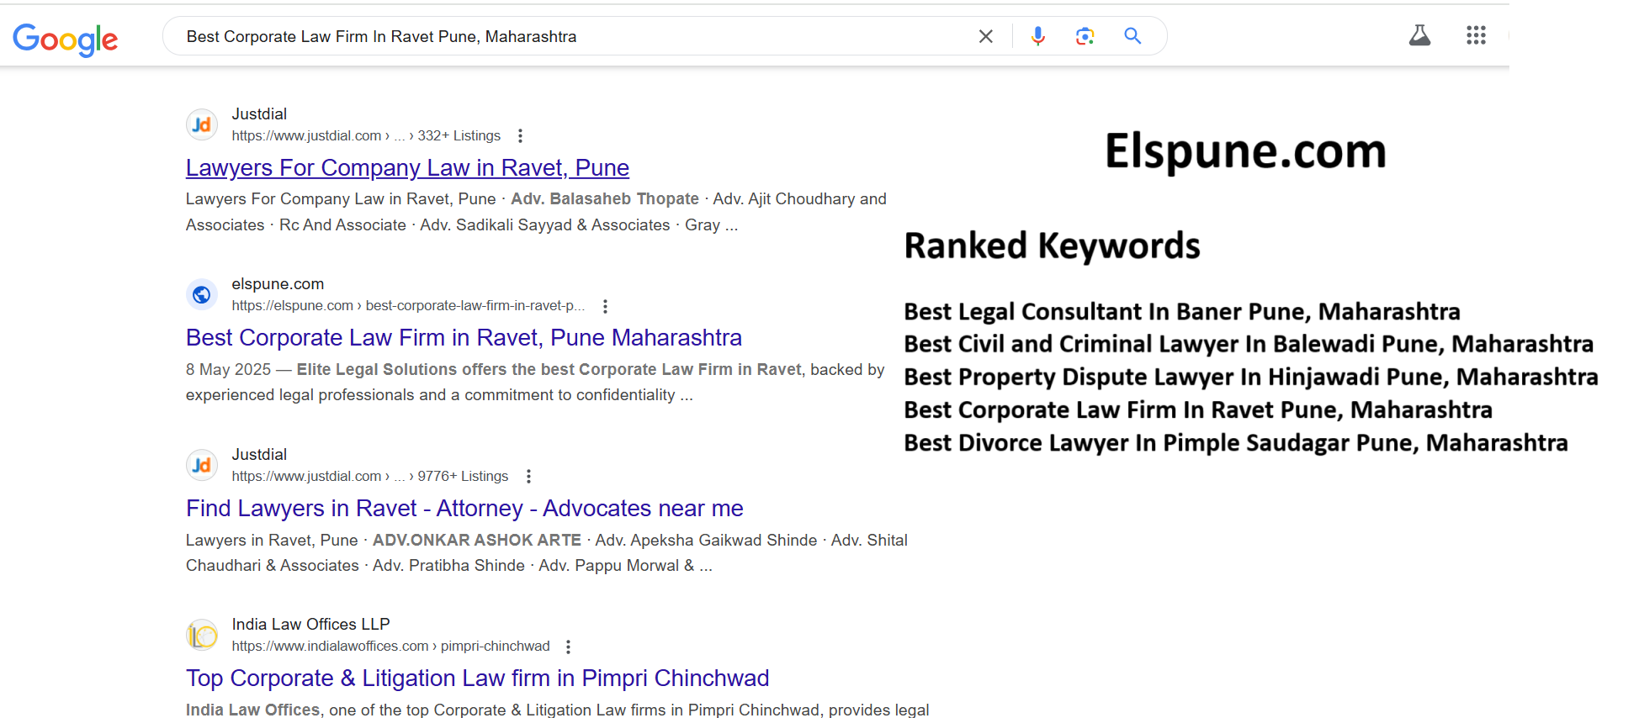Open "Best Corporate Law Firm in Ravet" result
This screenshot has width=1644, height=718.
464,338
